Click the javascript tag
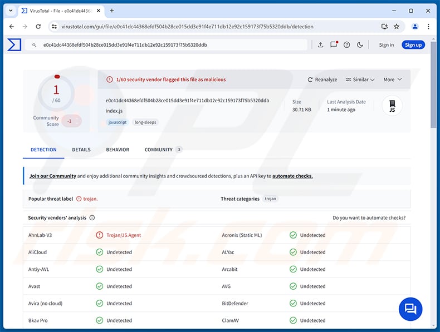 point(118,122)
